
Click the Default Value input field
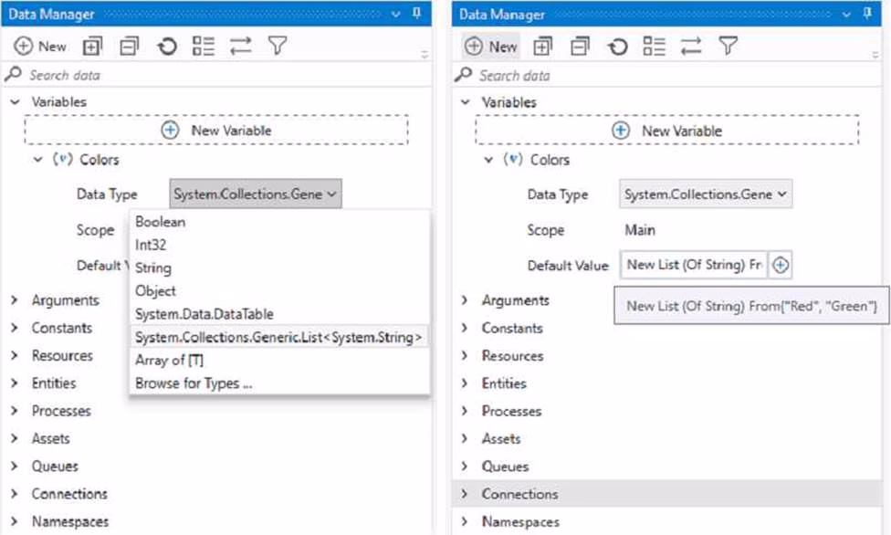click(x=694, y=265)
